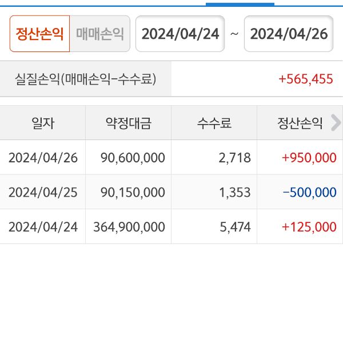Open the end date 2024/04/26 picker
The width and height of the screenshot is (343, 343).
(289, 34)
